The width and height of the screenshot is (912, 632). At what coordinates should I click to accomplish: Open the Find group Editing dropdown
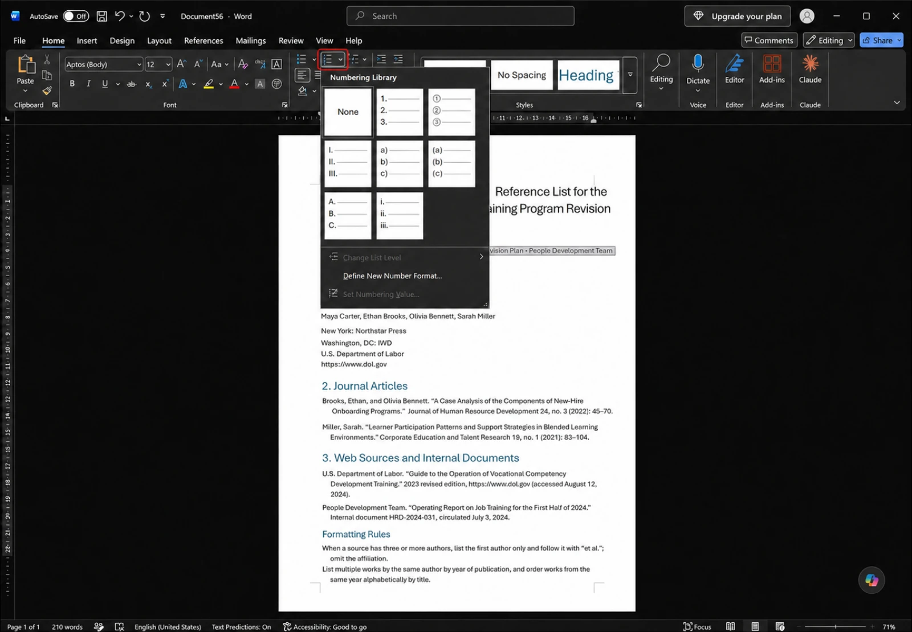[661, 72]
